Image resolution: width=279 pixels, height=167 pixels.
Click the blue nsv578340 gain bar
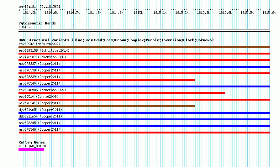[x=144, y=86]
